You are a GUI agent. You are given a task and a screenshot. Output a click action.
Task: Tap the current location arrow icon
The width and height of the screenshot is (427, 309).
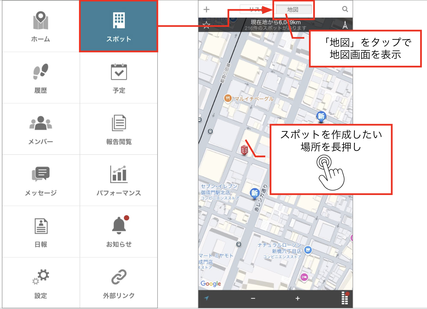[206, 298]
